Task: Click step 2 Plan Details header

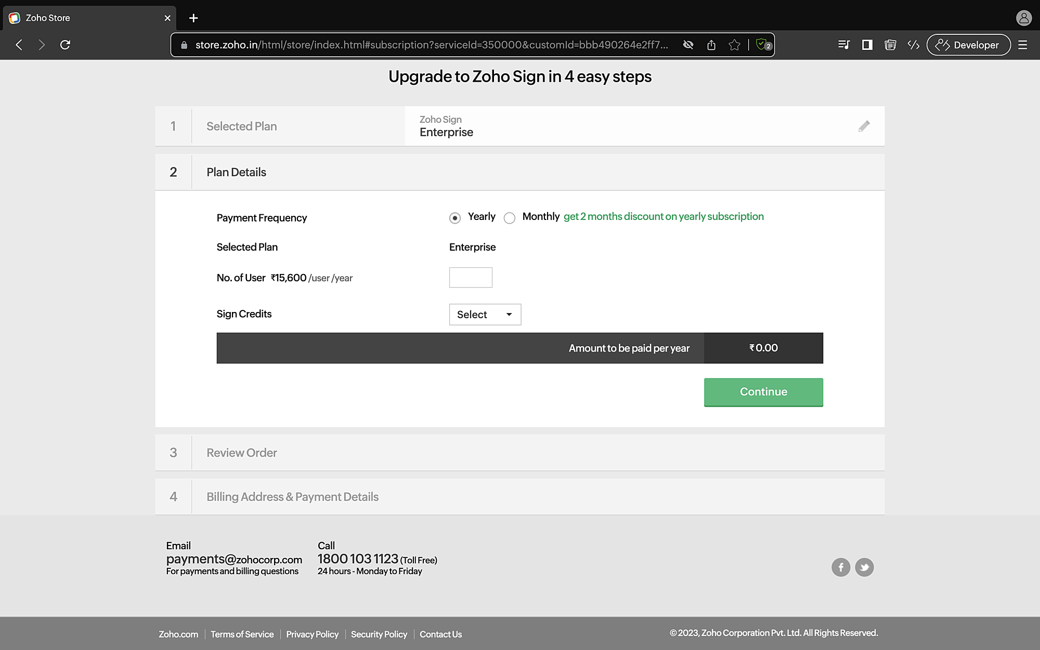Action: coord(520,172)
